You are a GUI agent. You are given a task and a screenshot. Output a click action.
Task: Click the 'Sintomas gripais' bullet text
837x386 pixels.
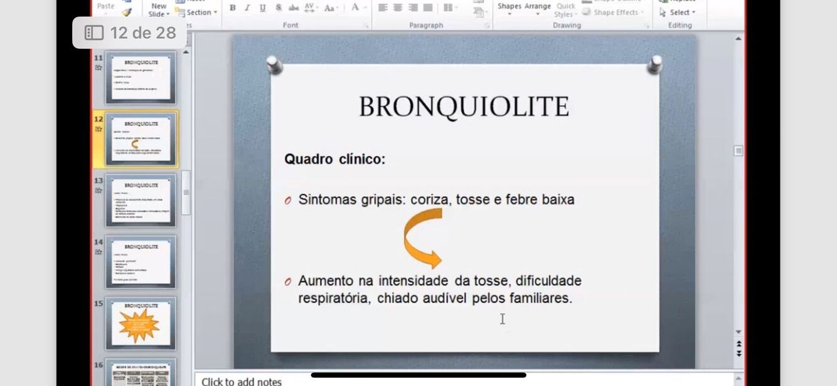click(436, 200)
